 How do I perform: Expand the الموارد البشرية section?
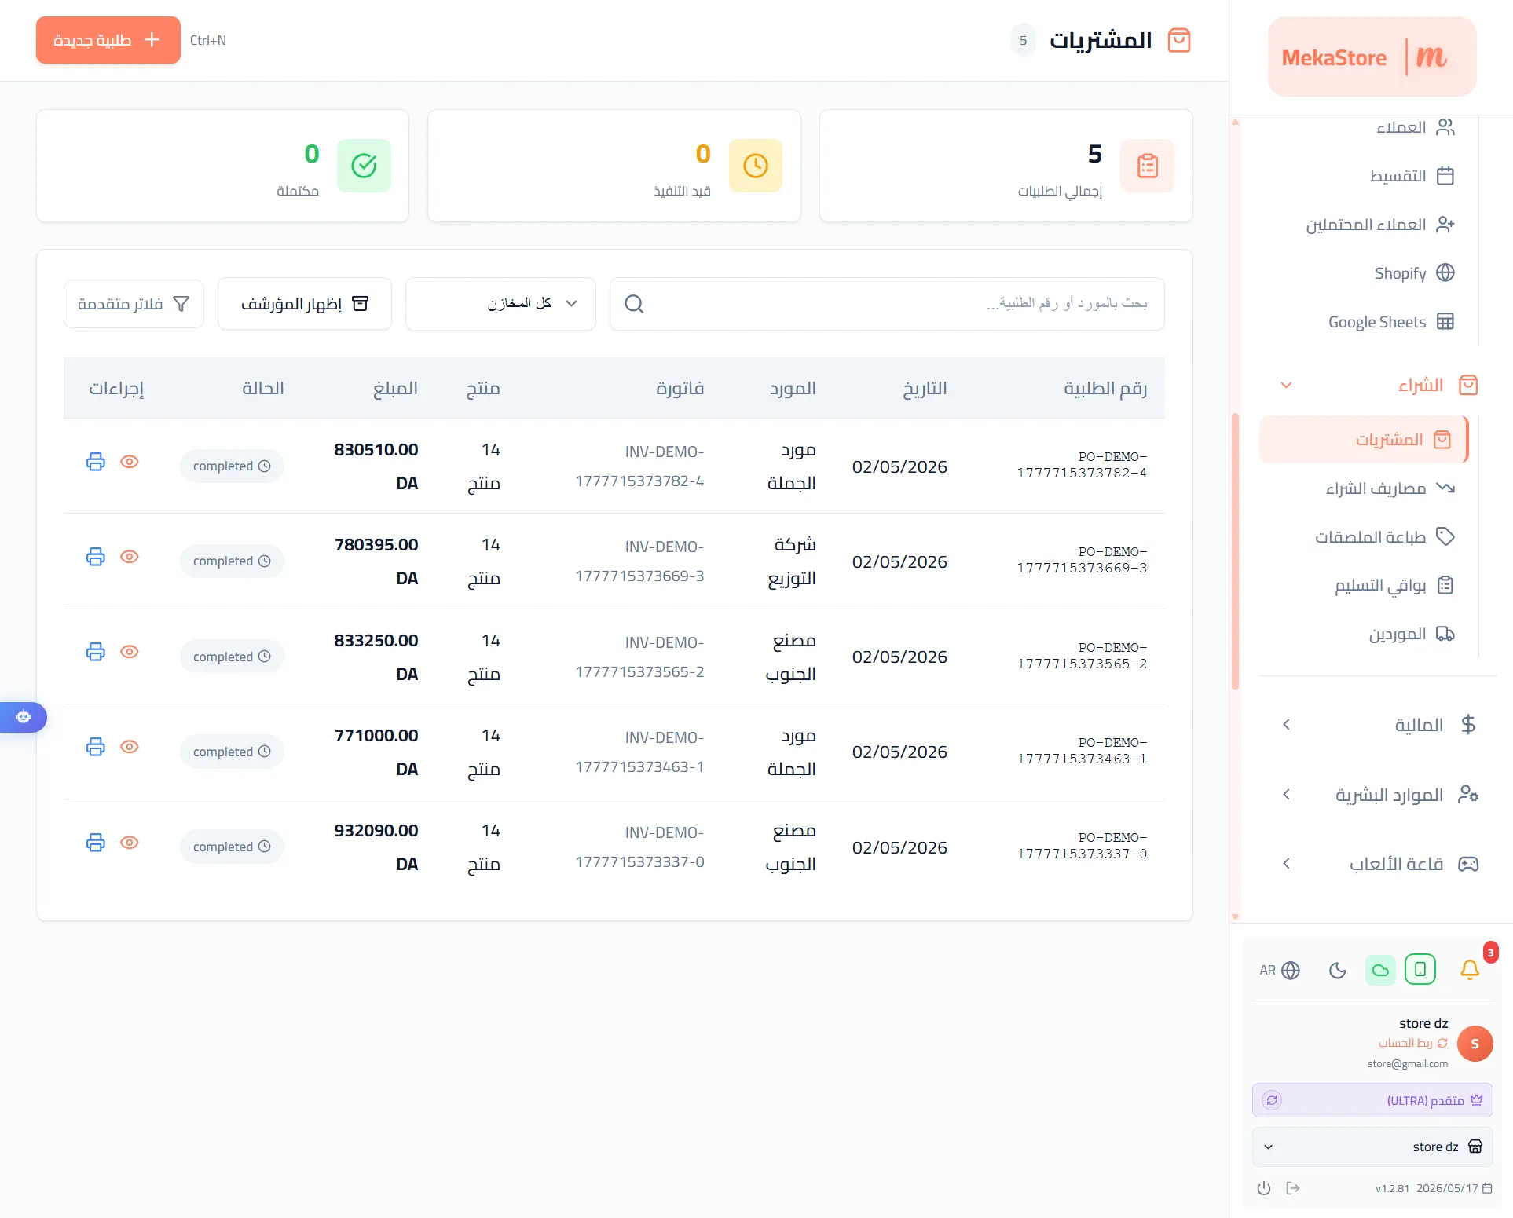pyautogui.click(x=1379, y=795)
